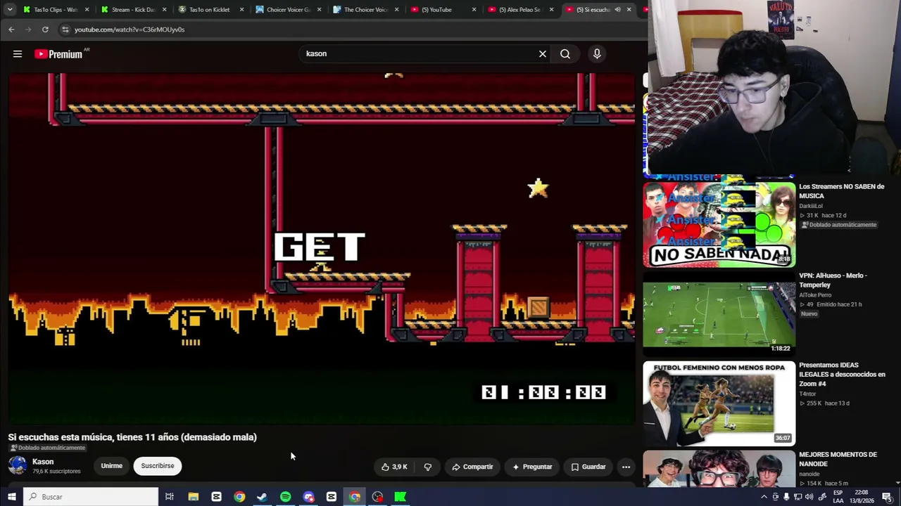Mute the audio on the 'Si escuchas' tab
Viewport: 901px width, 506px height.
pos(617,10)
